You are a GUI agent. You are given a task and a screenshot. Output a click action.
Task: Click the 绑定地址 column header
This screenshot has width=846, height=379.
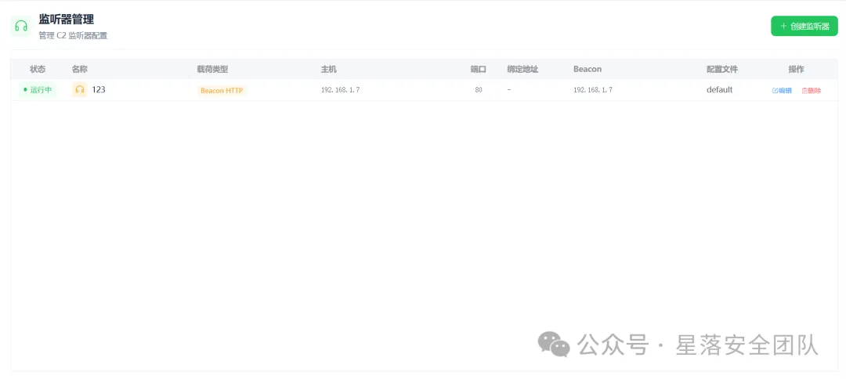522,69
